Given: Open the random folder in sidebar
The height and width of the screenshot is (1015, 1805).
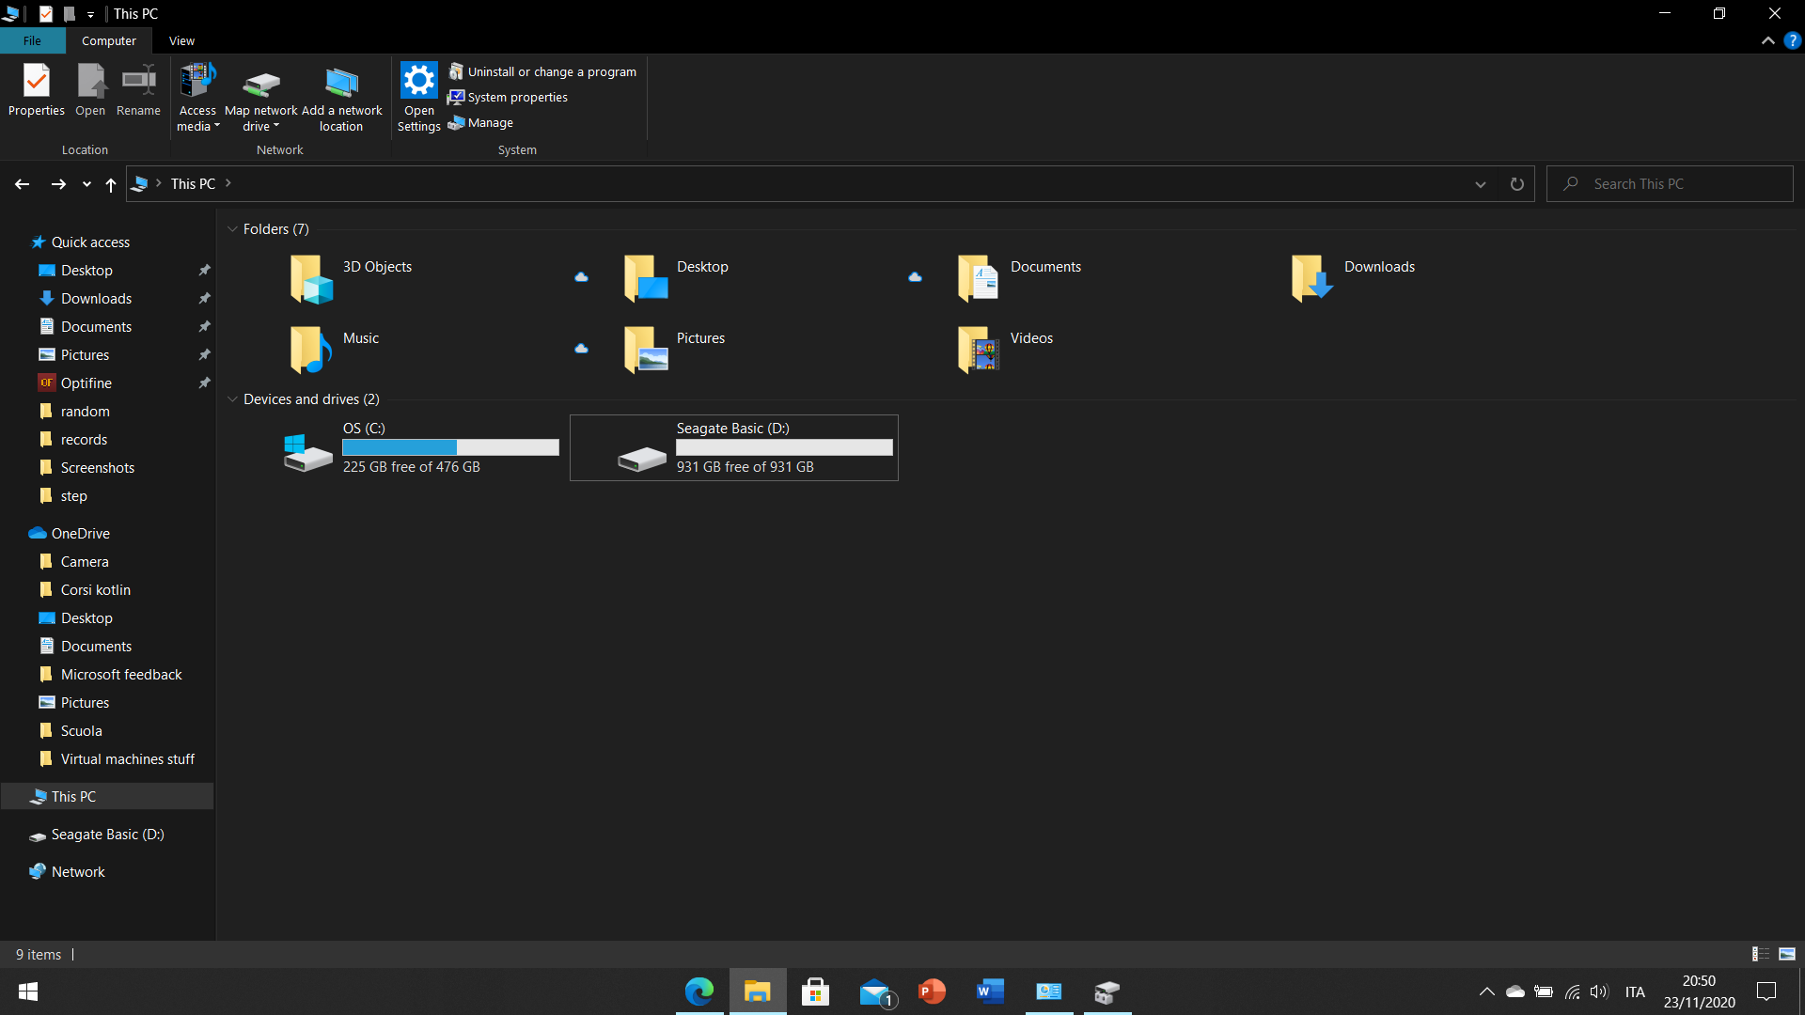Looking at the screenshot, I should (85, 412).
